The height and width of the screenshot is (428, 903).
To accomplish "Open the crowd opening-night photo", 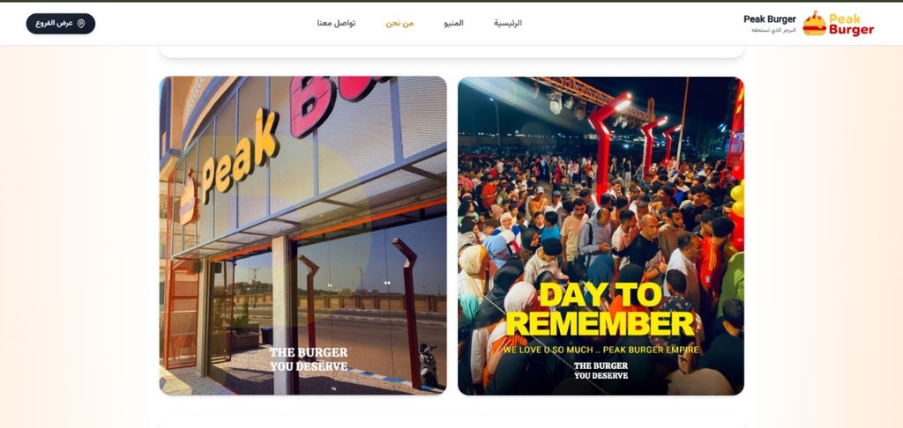I will click(601, 235).
